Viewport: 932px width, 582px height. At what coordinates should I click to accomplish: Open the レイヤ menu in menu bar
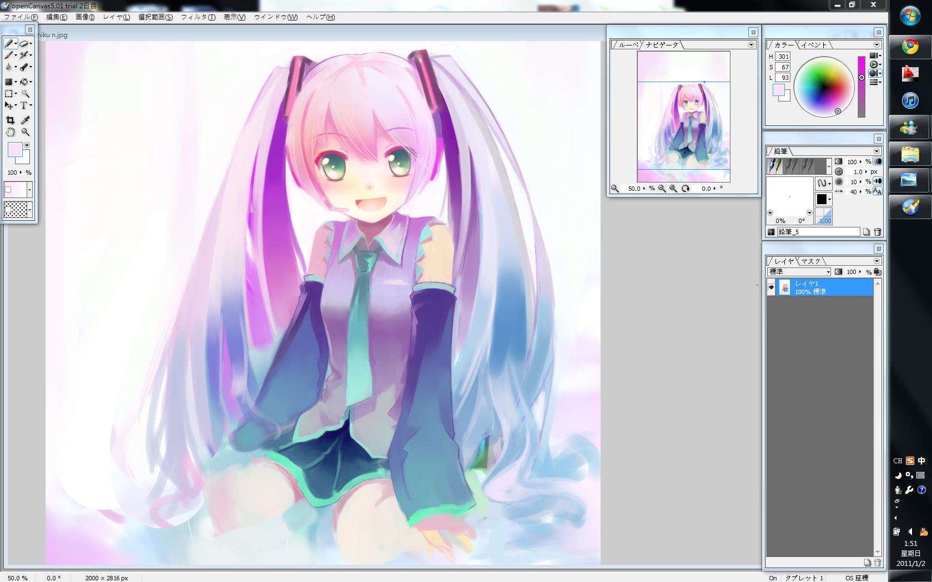[x=117, y=17]
